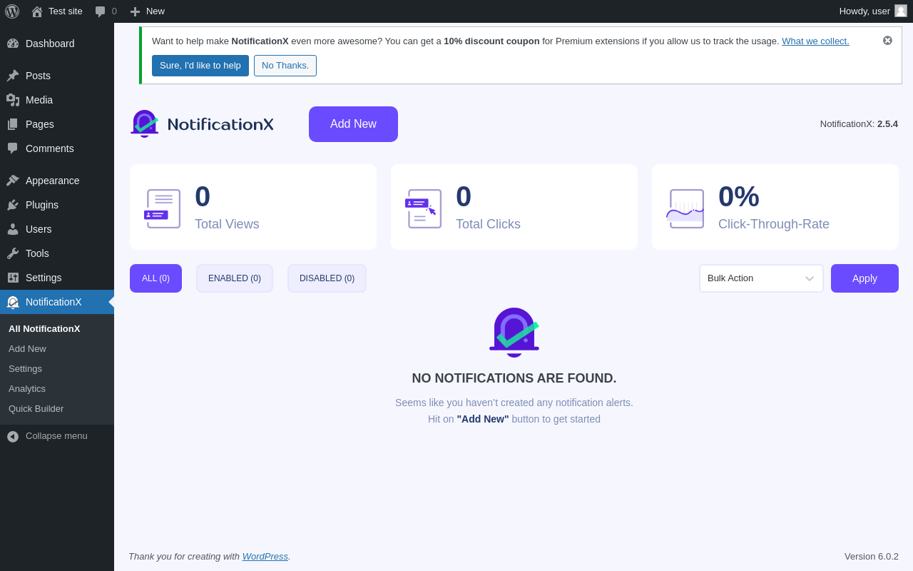Click the large bell icon above empty message
This screenshot has width=913, height=571.
coord(514,332)
